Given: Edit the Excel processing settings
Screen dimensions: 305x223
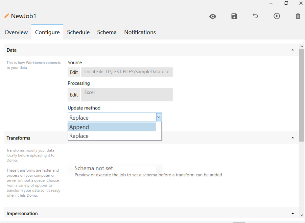Looking at the screenshot, I should [x=74, y=95].
